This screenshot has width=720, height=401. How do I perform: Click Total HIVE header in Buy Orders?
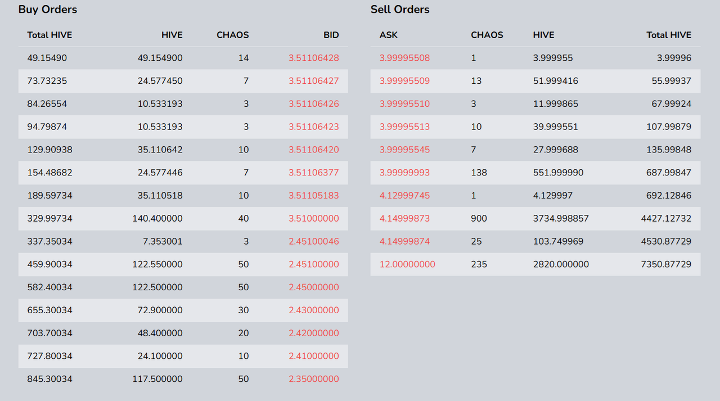[x=49, y=35]
